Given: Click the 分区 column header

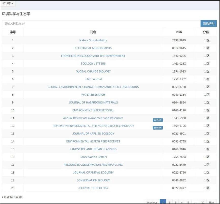Looking at the screenshot, I should pos(206,32).
